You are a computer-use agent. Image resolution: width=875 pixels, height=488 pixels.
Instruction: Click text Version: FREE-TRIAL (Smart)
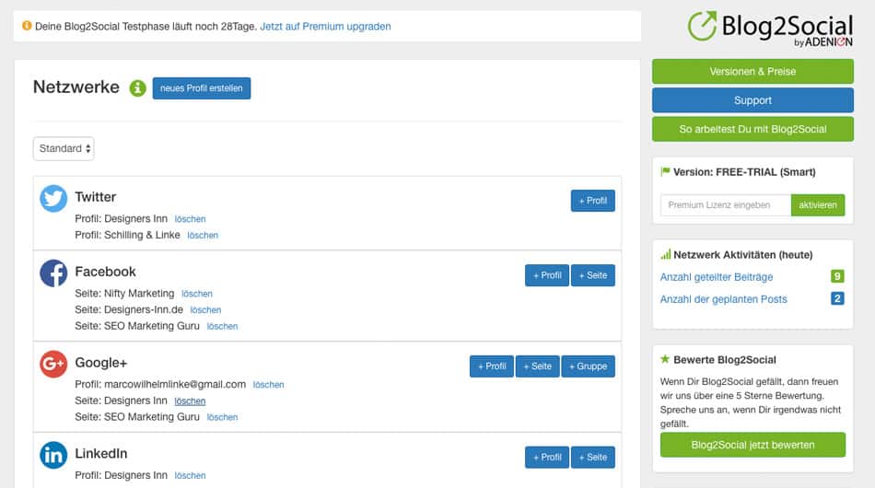point(744,172)
